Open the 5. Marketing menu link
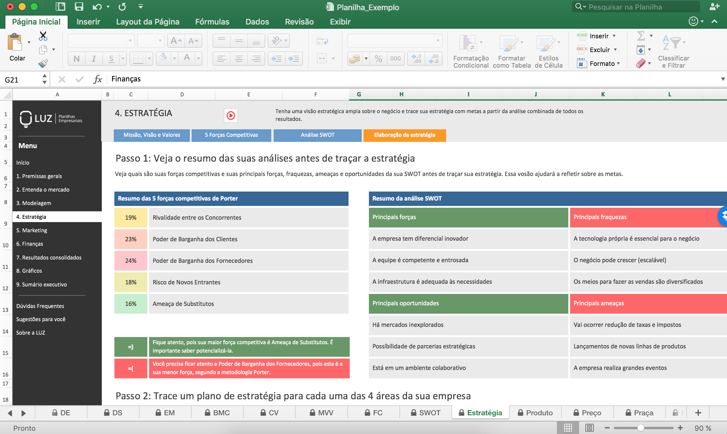The image size is (727, 434). [x=32, y=230]
